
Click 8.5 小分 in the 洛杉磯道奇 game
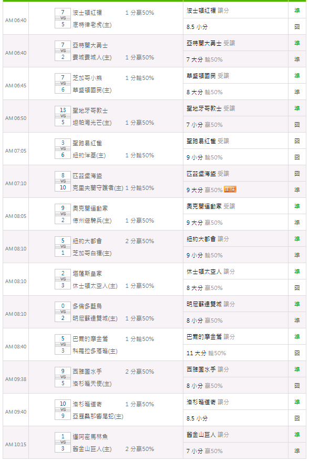coord(197,418)
